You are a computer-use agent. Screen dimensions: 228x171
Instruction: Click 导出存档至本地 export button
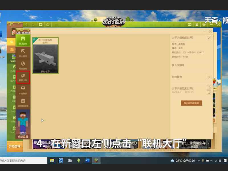click(x=191, y=103)
